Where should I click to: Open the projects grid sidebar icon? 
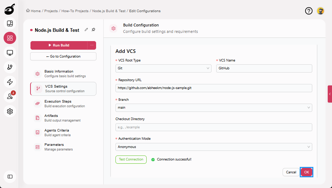(x=10, y=38)
